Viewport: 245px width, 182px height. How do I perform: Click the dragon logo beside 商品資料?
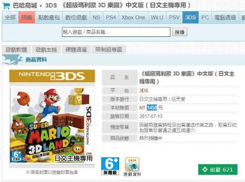(x=13, y=60)
